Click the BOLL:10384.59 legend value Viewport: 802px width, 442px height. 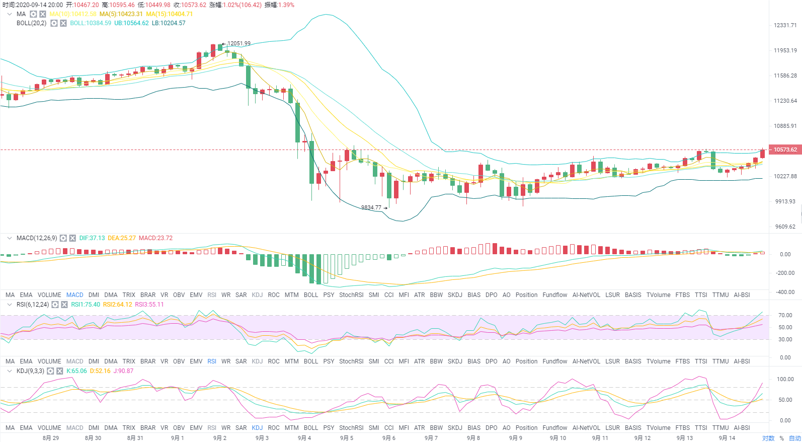point(91,23)
